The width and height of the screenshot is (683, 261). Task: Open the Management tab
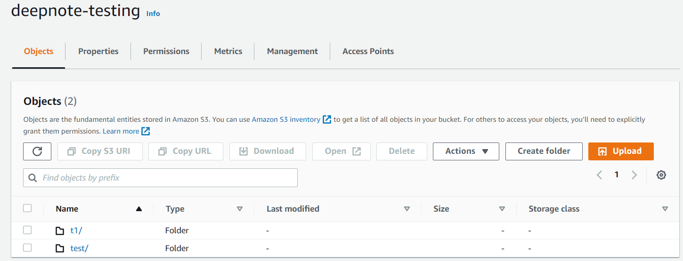click(x=292, y=51)
